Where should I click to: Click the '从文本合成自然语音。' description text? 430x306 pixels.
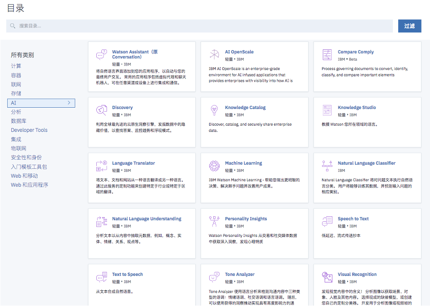pyautogui.click(x=115, y=292)
